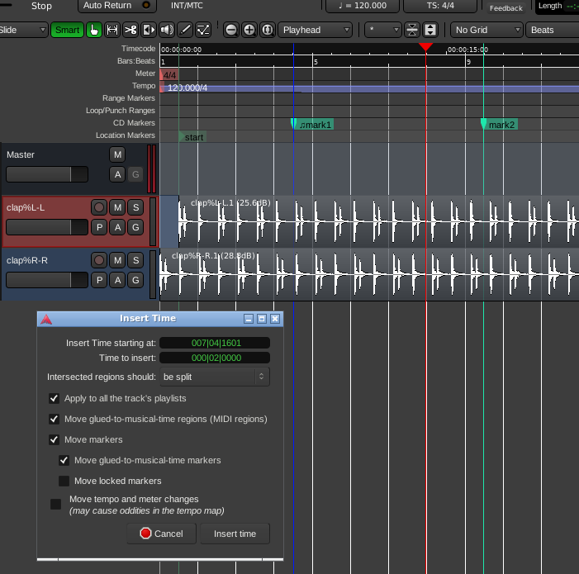This screenshot has width=579, height=574.
Task: Click the mark2 CD marker
Action: pos(500,125)
